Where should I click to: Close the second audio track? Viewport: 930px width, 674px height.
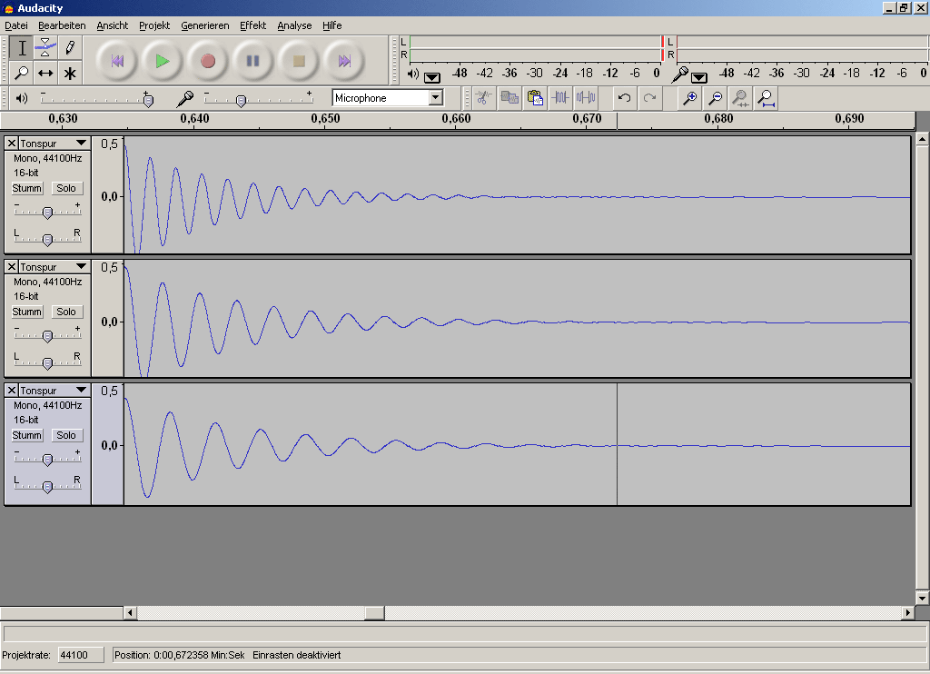pos(11,266)
